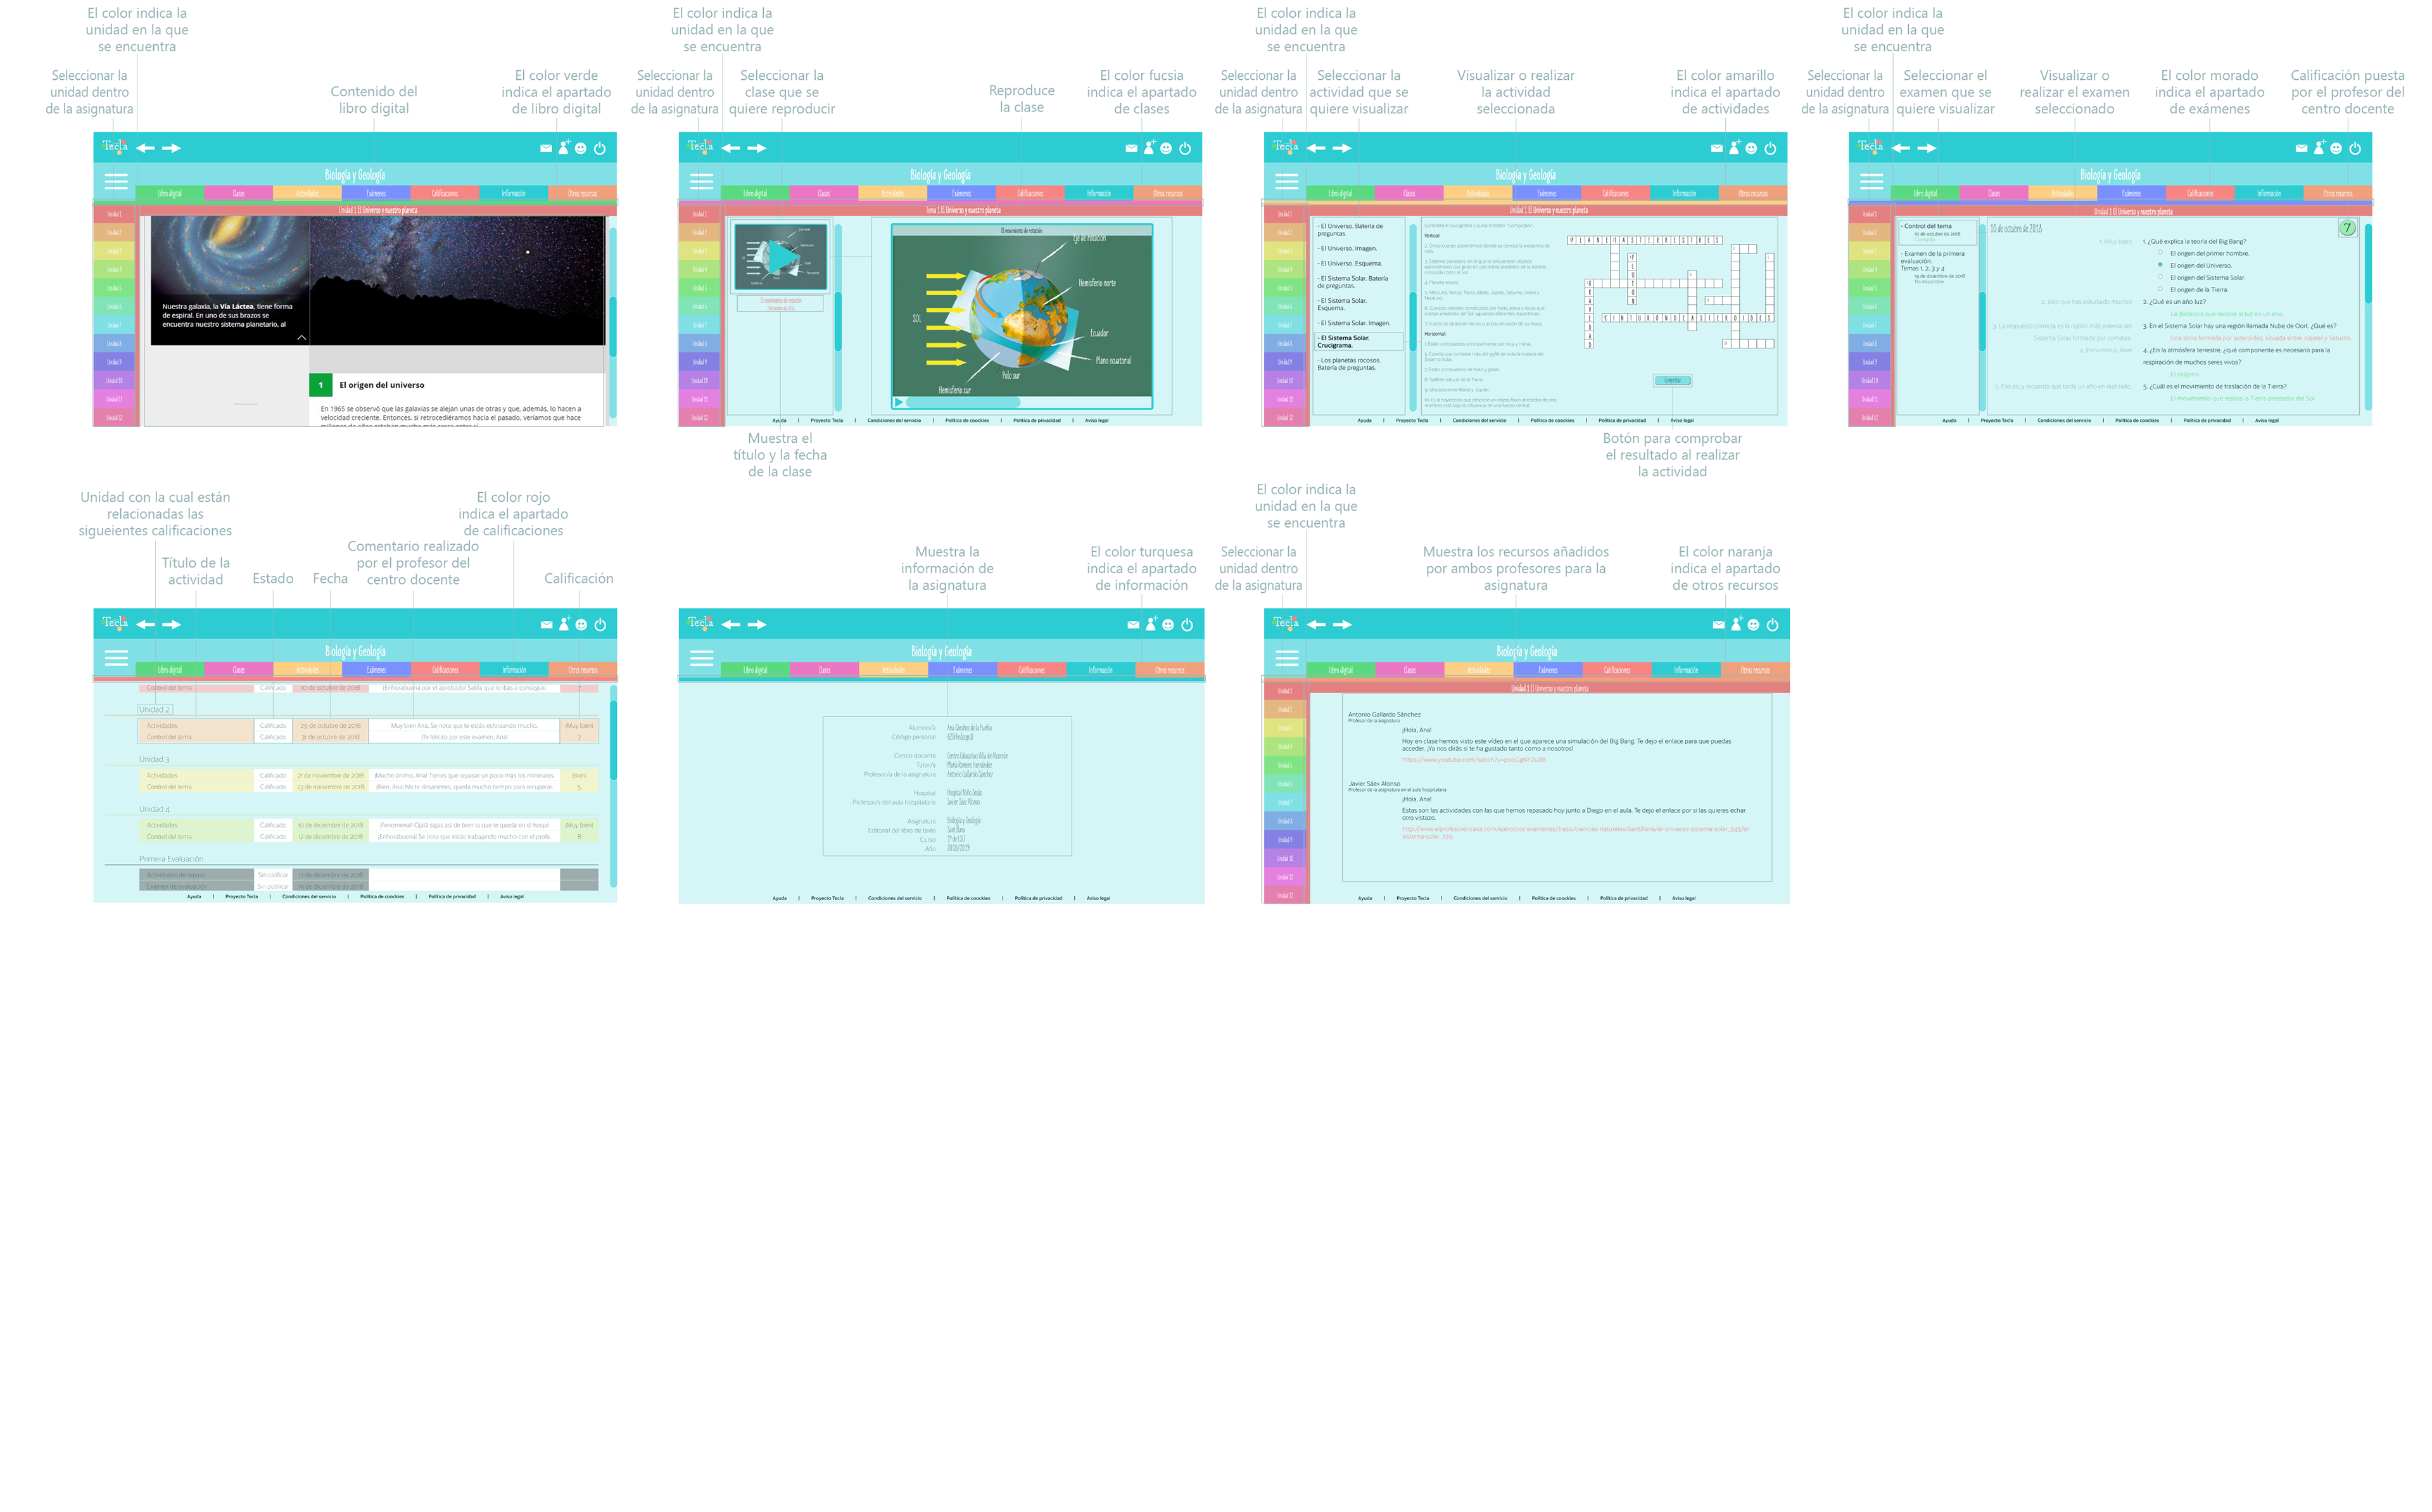The height and width of the screenshot is (1512, 2432).
Task: Click mail icon on Calificaciones grades screen
Action: 547,625
